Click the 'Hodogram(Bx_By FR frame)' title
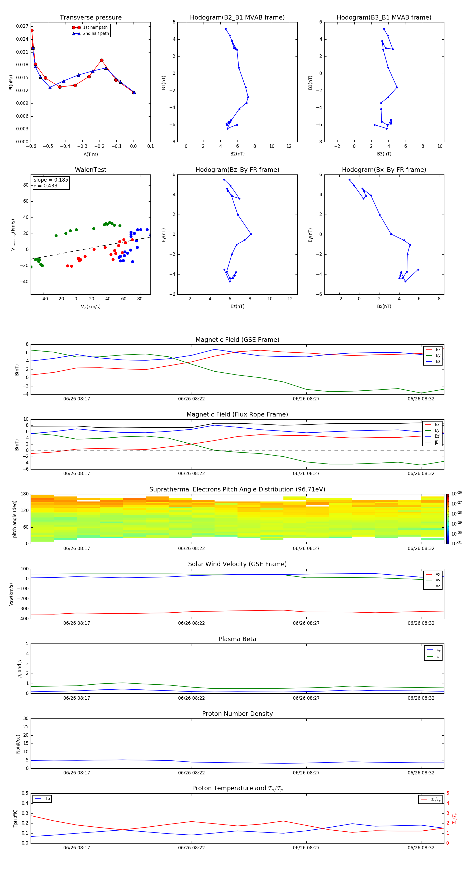Image resolution: width=475 pixels, height=871 pixels. coord(384,170)
